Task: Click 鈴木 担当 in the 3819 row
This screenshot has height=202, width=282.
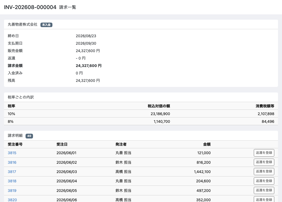Action: (123, 191)
